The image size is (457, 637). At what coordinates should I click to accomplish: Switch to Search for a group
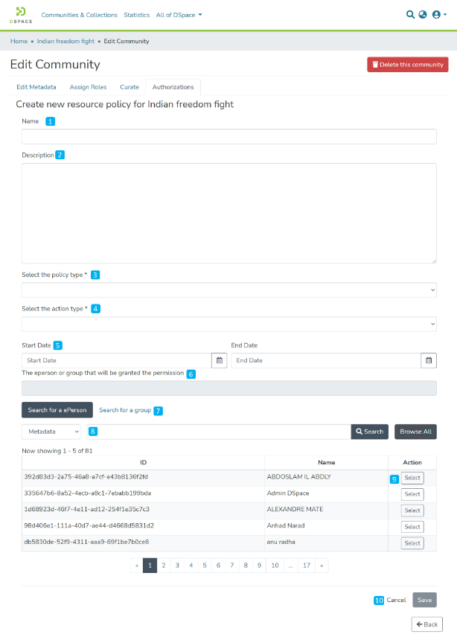pos(125,410)
